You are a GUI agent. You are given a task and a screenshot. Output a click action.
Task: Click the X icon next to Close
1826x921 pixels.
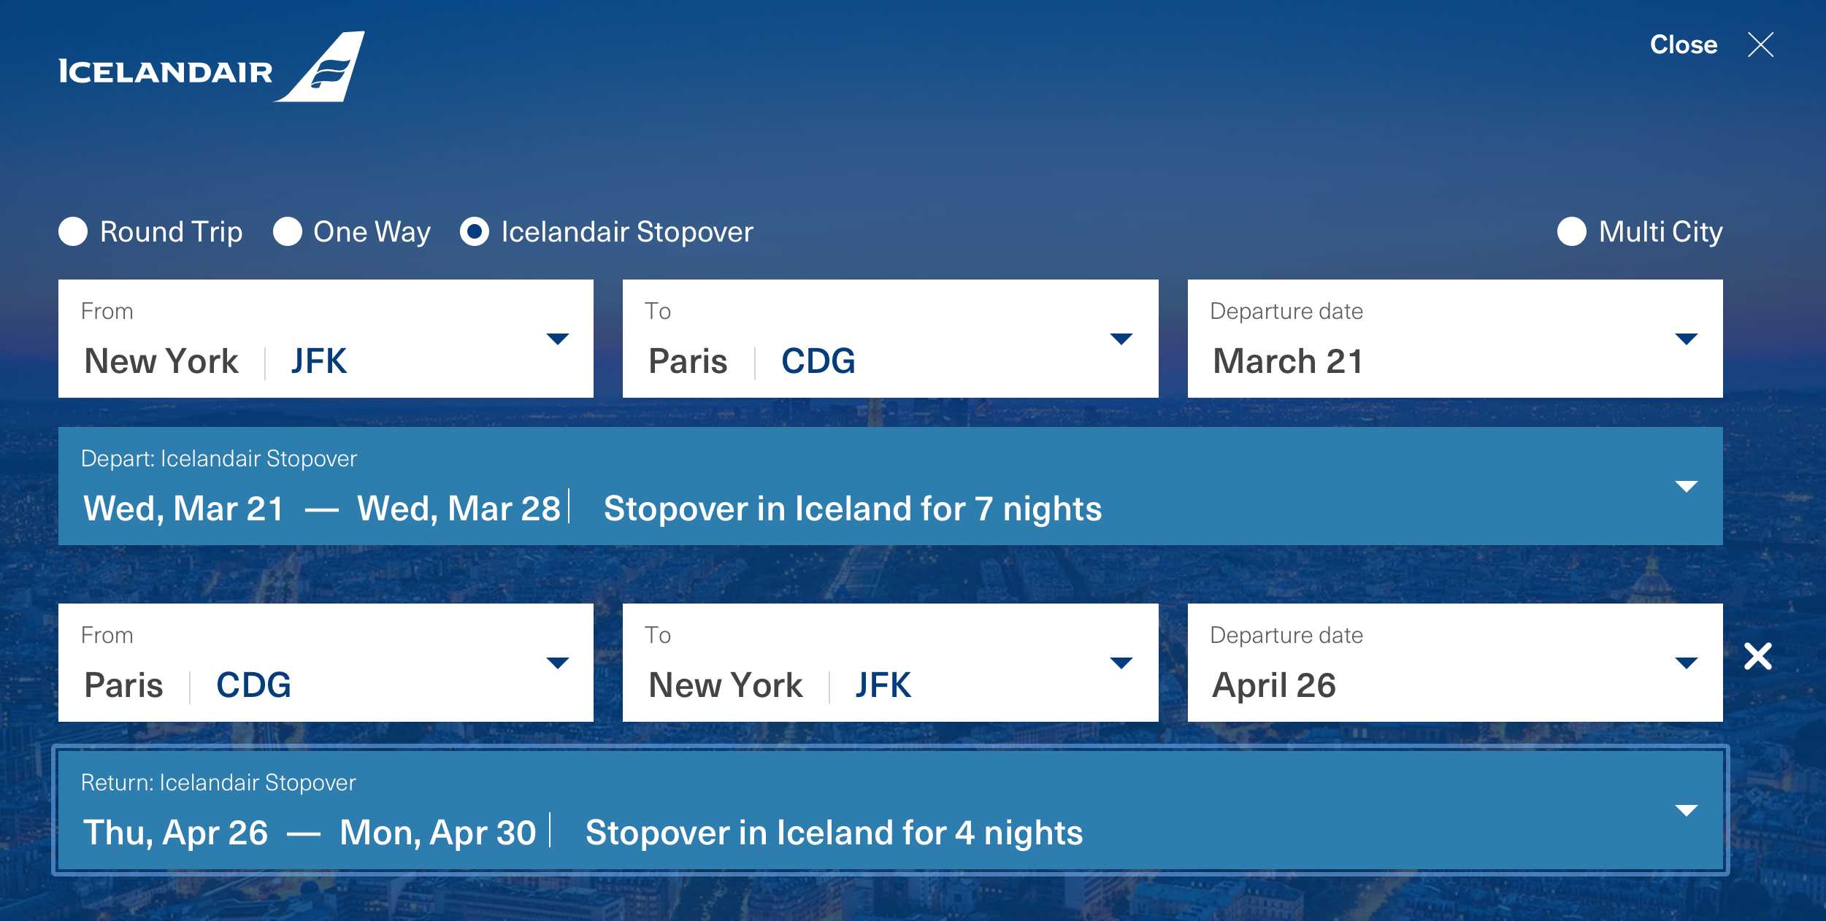(x=1760, y=45)
